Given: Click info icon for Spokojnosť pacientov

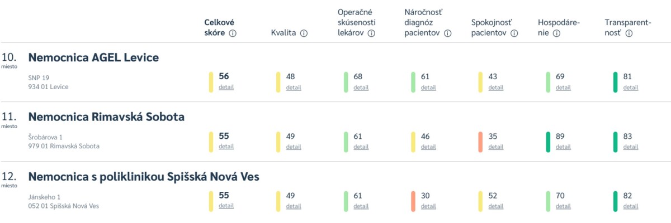Looking at the screenshot, I should 514,33.
